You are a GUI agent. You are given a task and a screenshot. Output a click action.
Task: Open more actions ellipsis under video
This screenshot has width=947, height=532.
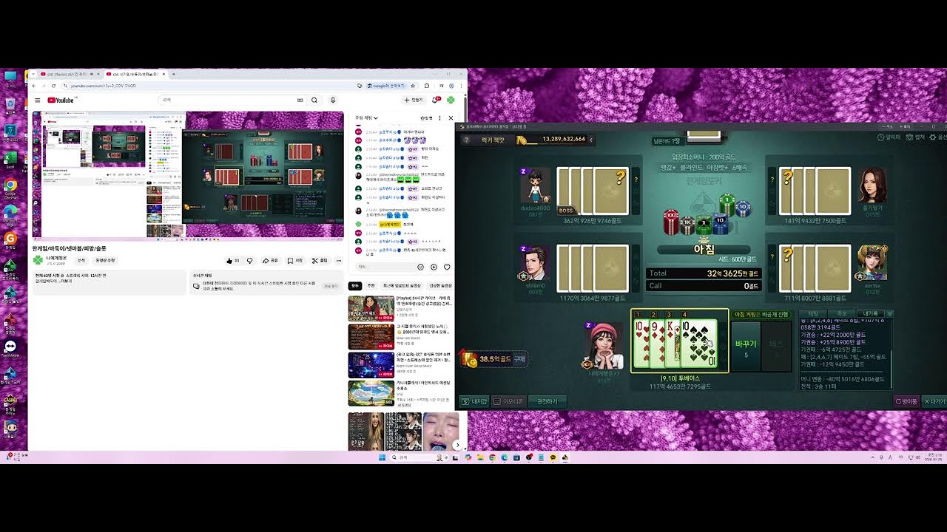pos(339,260)
